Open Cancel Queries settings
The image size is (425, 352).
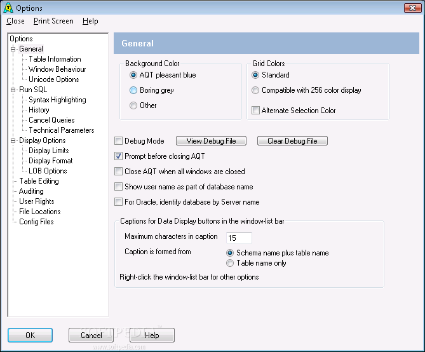coord(51,120)
